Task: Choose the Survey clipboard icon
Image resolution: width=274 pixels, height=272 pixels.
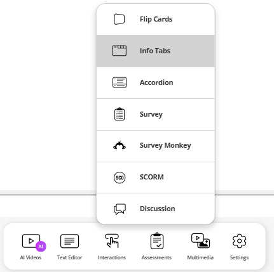Action: pyautogui.click(x=120, y=114)
